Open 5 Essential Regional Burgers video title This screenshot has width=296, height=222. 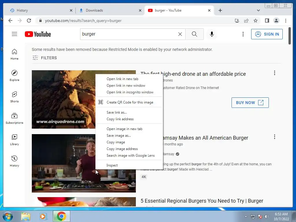click(202, 201)
